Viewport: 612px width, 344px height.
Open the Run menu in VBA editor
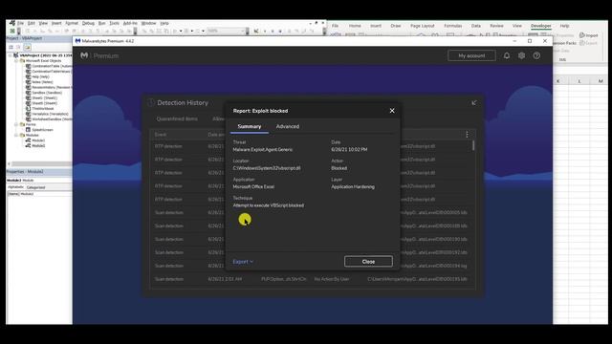[102, 23]
